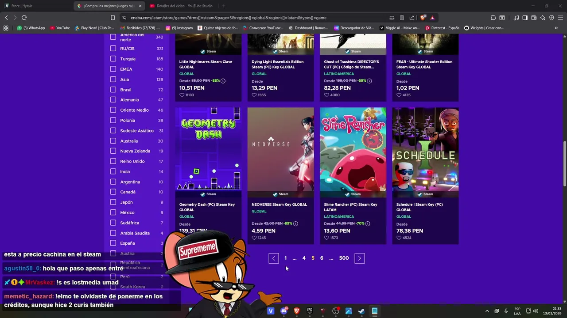Open Brave Shields lion icon
Screen dimensions: 567x318
(x=423, y=18)
